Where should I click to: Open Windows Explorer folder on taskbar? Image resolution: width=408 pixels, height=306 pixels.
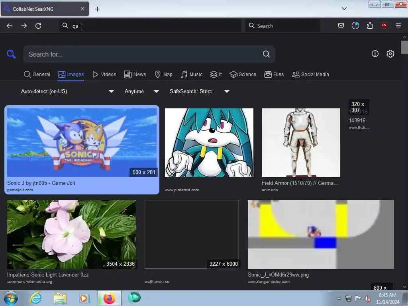coord(60,298)
